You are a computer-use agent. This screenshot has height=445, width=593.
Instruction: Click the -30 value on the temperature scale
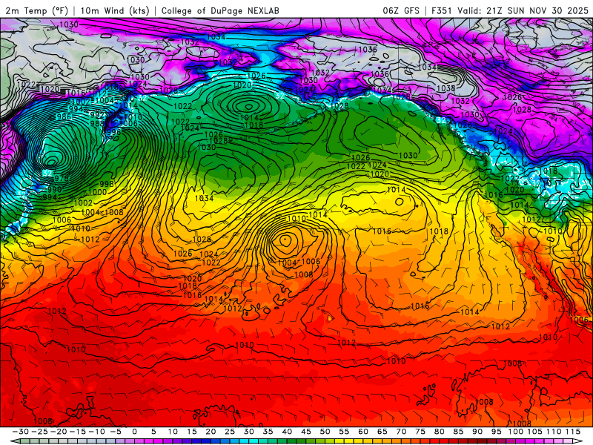coord(21,432)
